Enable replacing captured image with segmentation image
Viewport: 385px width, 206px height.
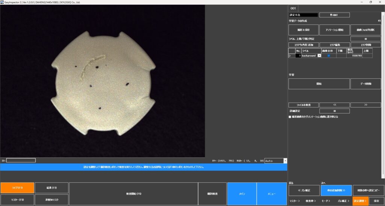(290, 117)
